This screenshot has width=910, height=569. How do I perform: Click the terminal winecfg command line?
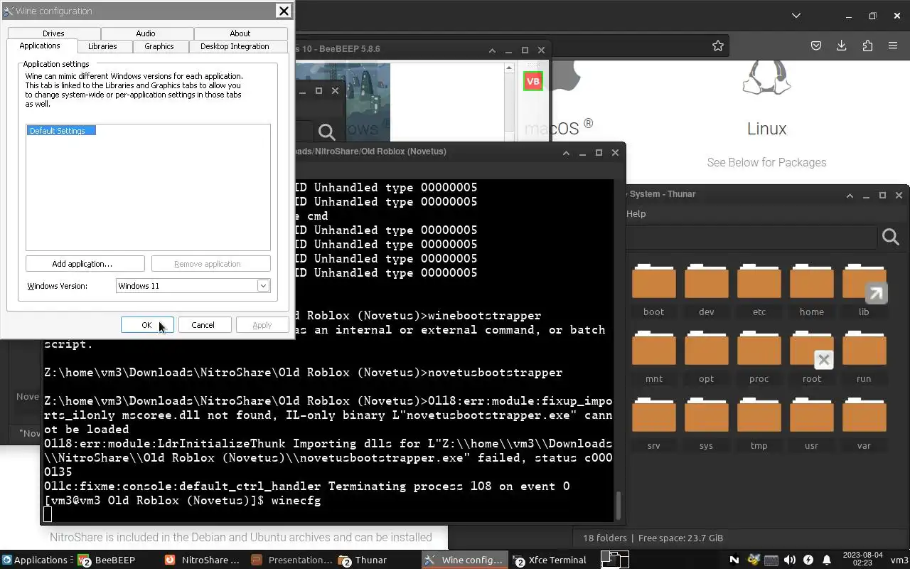pos(183,501)
